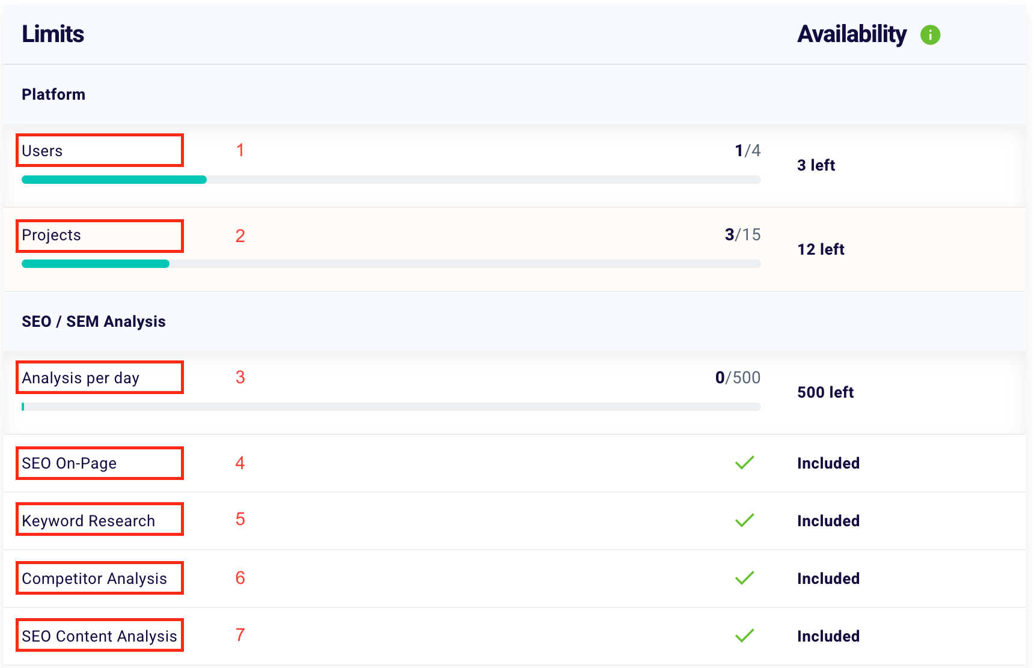Select the Competitor Analysis checkmark icon
This screenshot has width=1034, height=668.
click(744, 578)
